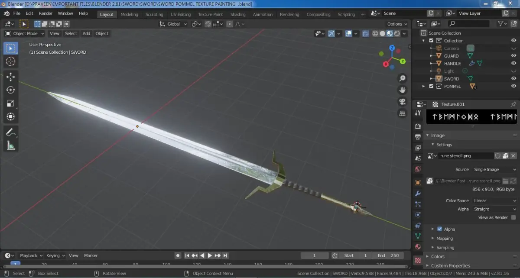Switch to the Shading workspace tab
The width and height of the screenshot is (520, 278).
[238, 14]
